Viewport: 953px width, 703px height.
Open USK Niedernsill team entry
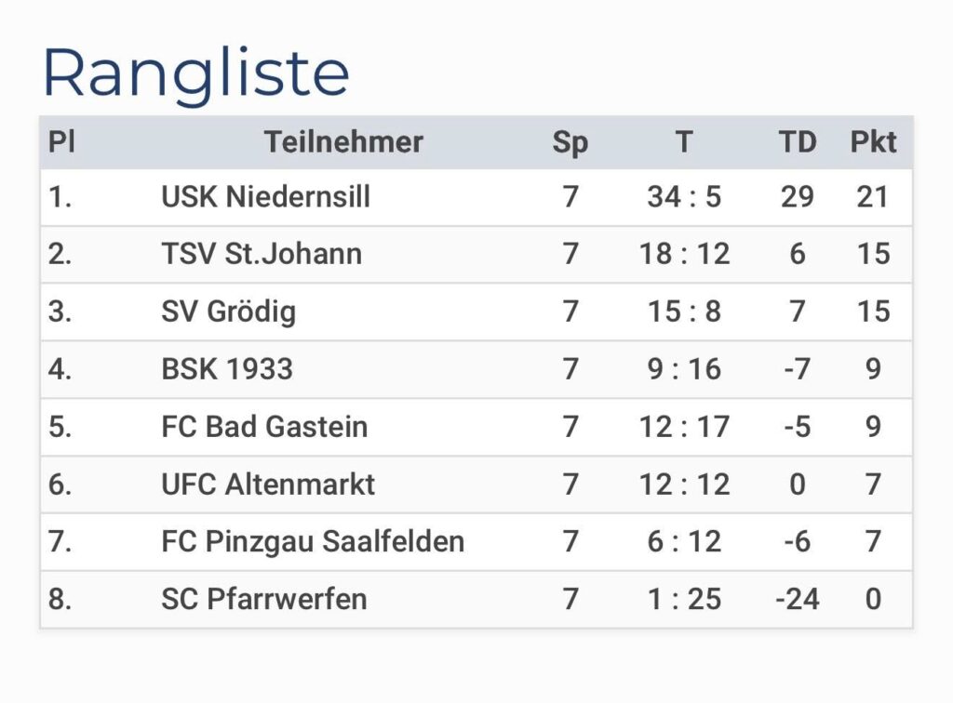pyautogui.click(x=265, y=197)
